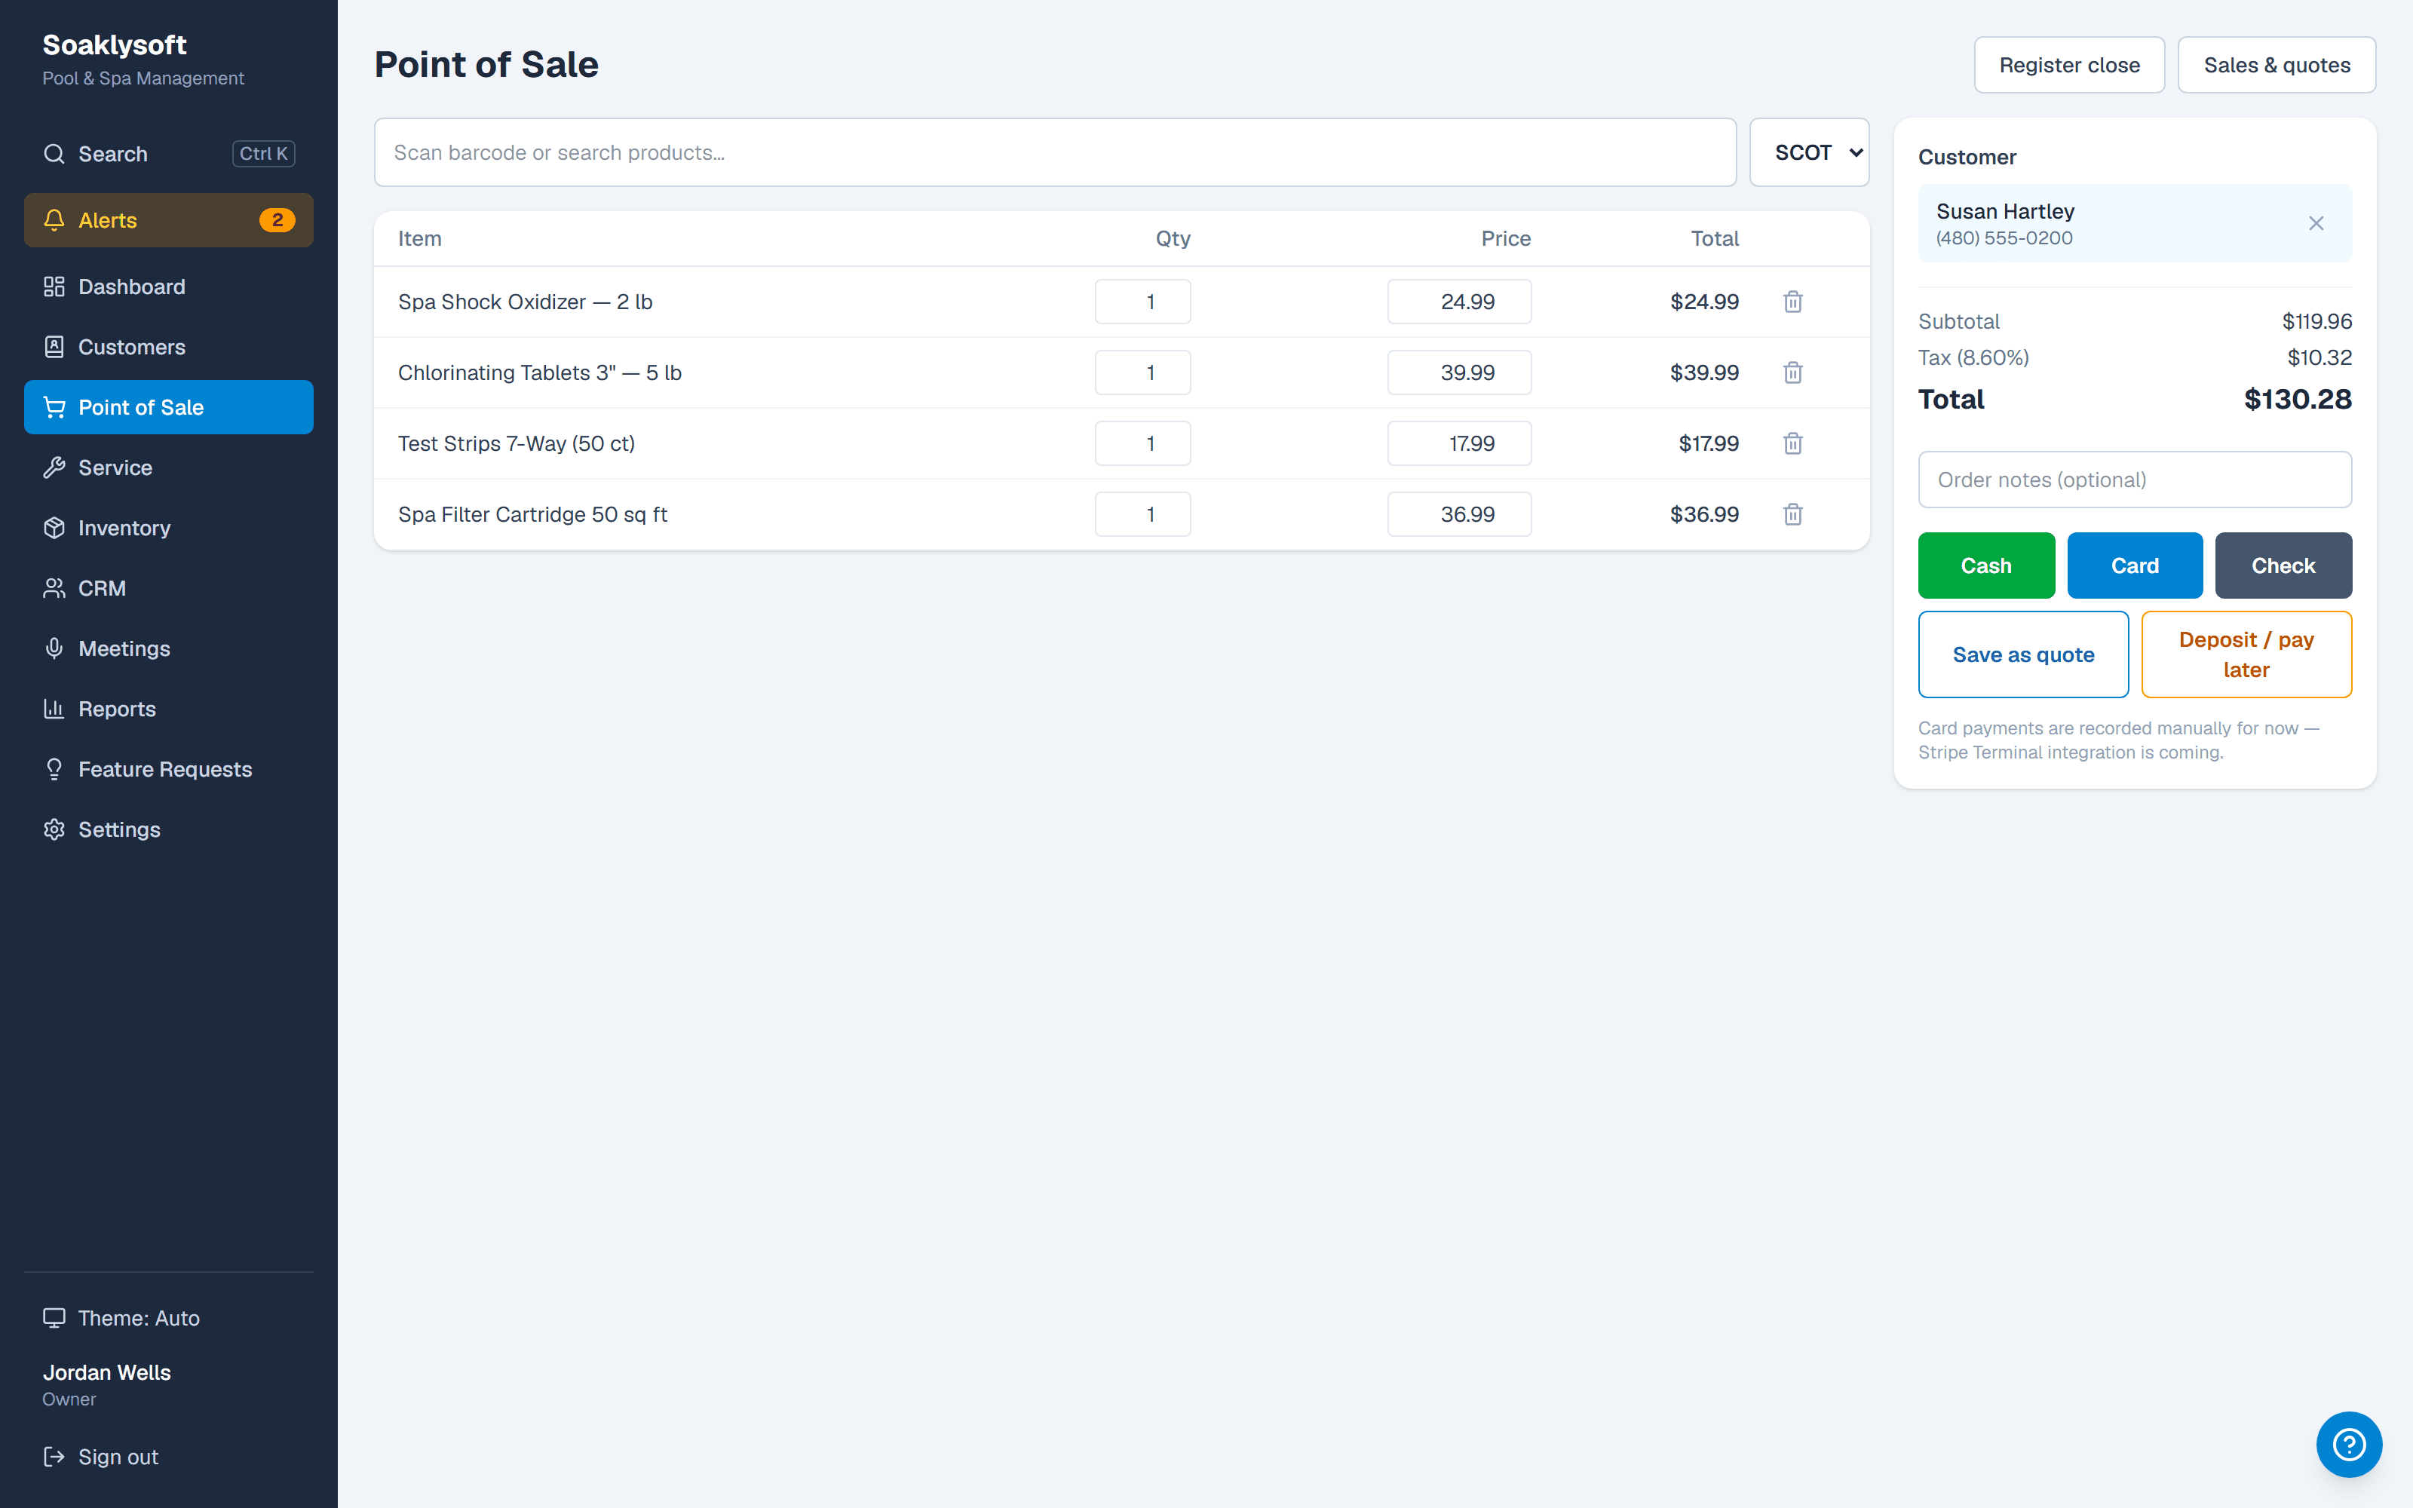2413x1508 pixels.
Task: Open the Alerts section
Action: coord(168,219)
